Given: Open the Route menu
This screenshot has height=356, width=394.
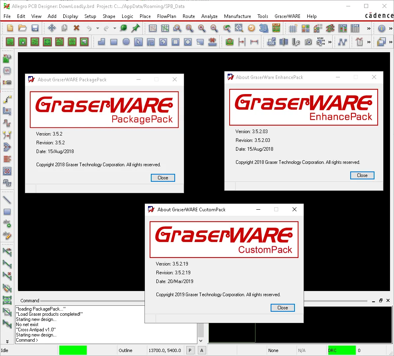Looking at the screenshot, I should tap(189, 16).
